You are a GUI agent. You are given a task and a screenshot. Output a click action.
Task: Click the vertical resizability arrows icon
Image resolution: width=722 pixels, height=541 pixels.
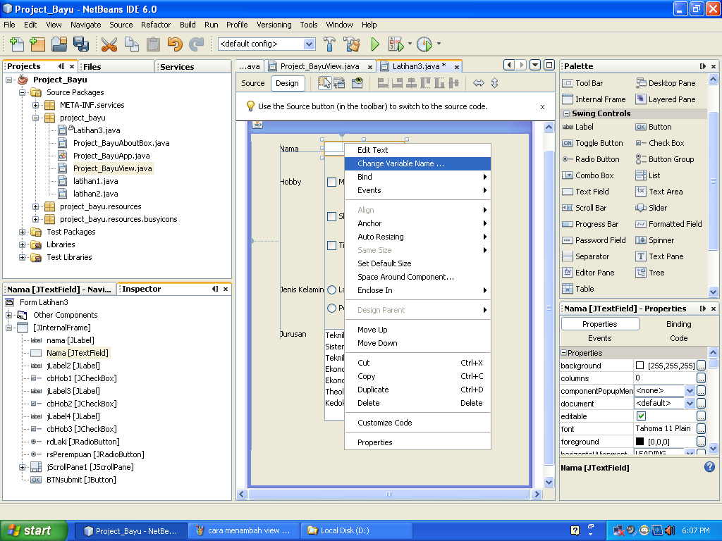[x=494, y=83]
